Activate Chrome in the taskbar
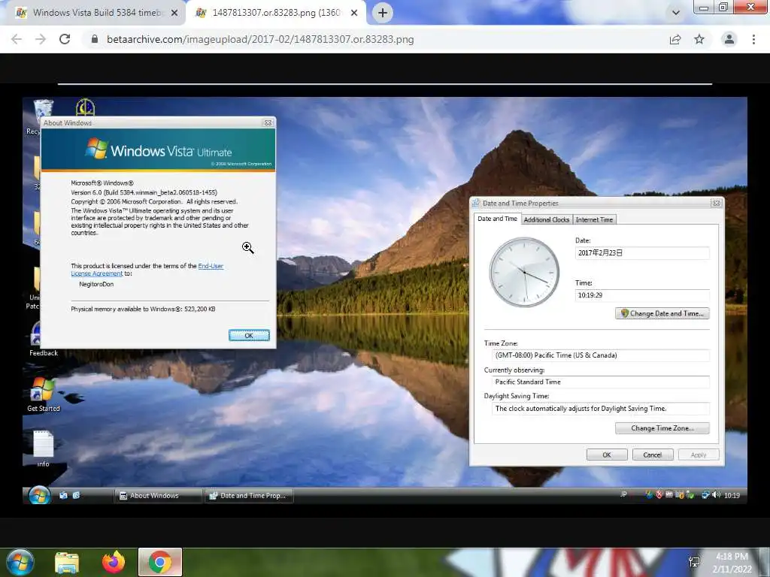770x577 pixels. [x=159, y=562]
